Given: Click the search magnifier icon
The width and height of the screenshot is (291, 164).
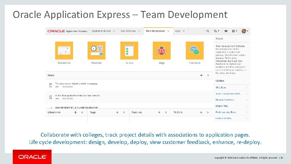Looking at the screenshot, I should (x=208, y=31).
